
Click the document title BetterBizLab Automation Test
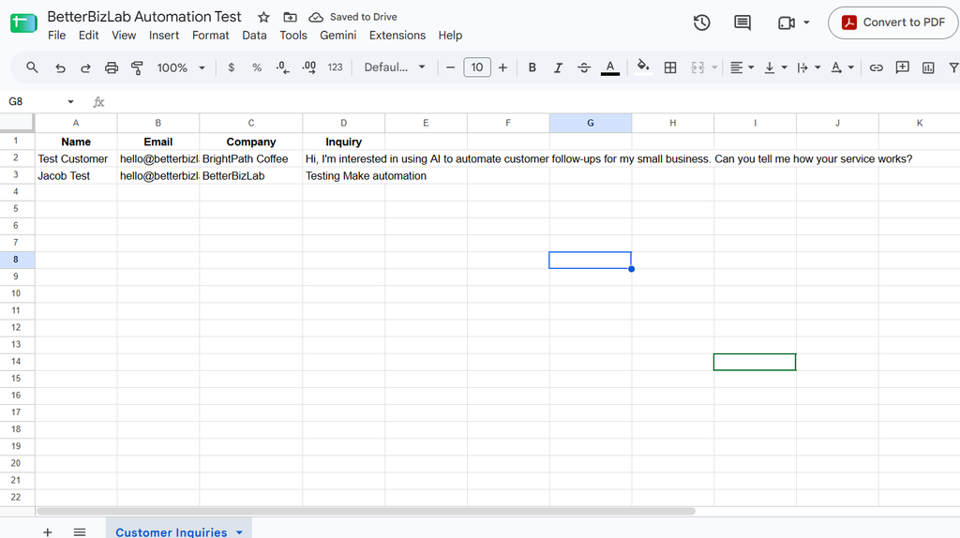pyautogui.click(x=144, y=17)
